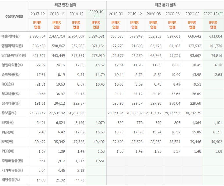Click PER value 61.51
The width and height of the screenshot is (224, 186).
point(218,132)
